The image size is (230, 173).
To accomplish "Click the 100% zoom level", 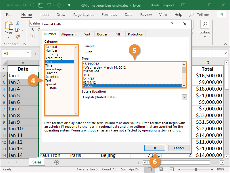I will 220,169.
